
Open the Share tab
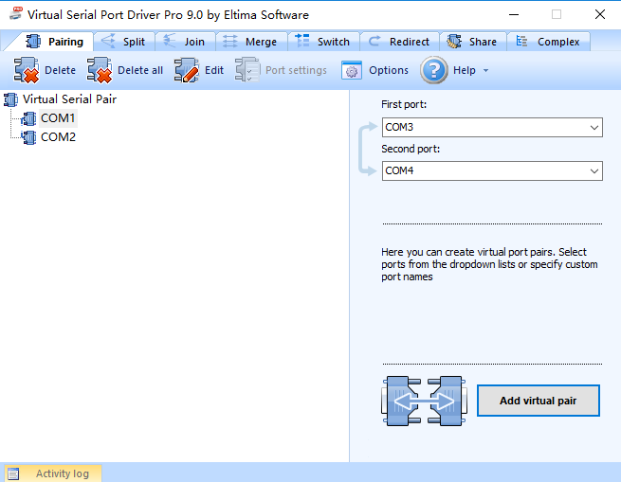pos(473,42)
